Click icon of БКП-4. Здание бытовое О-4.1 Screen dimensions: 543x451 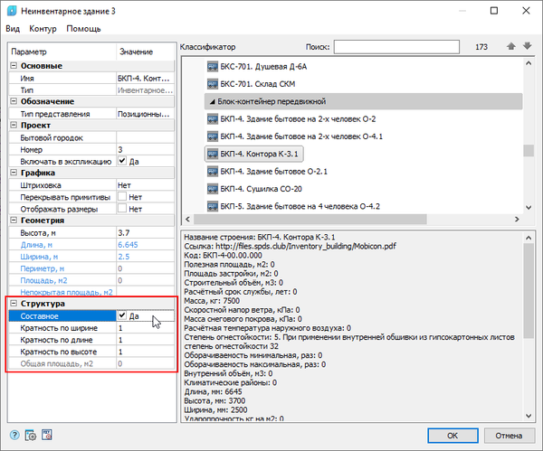tap(213, 136)
